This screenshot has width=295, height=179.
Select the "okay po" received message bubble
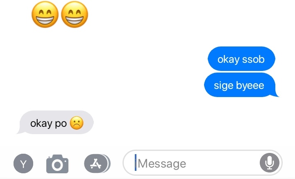[55, 122]
